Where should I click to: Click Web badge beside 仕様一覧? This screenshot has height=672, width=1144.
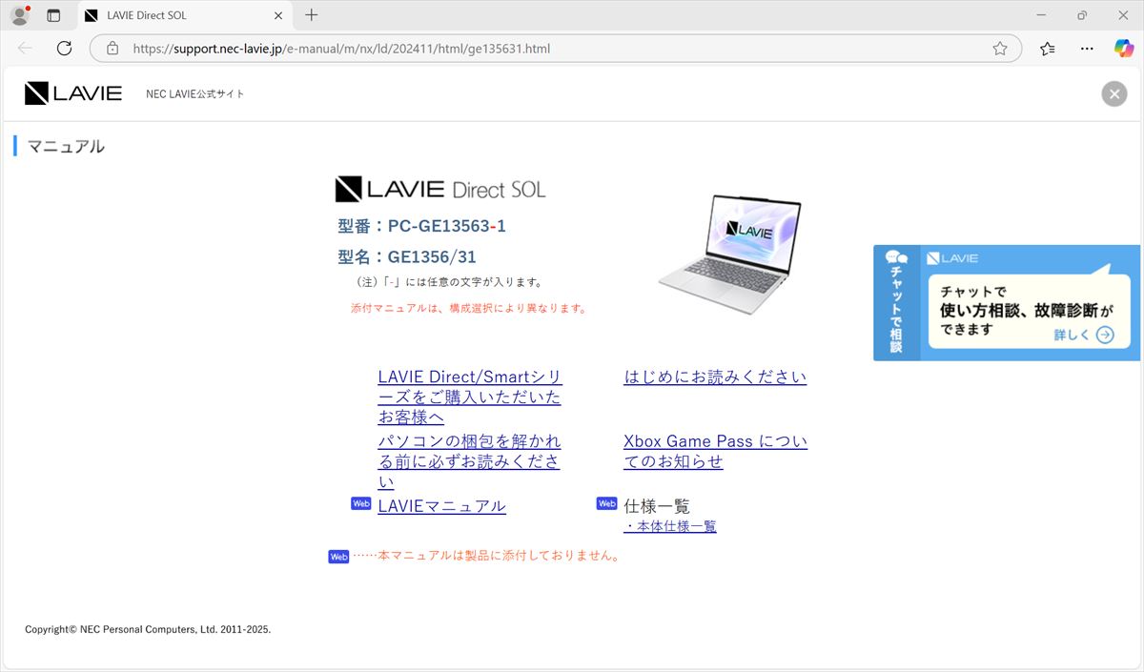coord(606,503)
